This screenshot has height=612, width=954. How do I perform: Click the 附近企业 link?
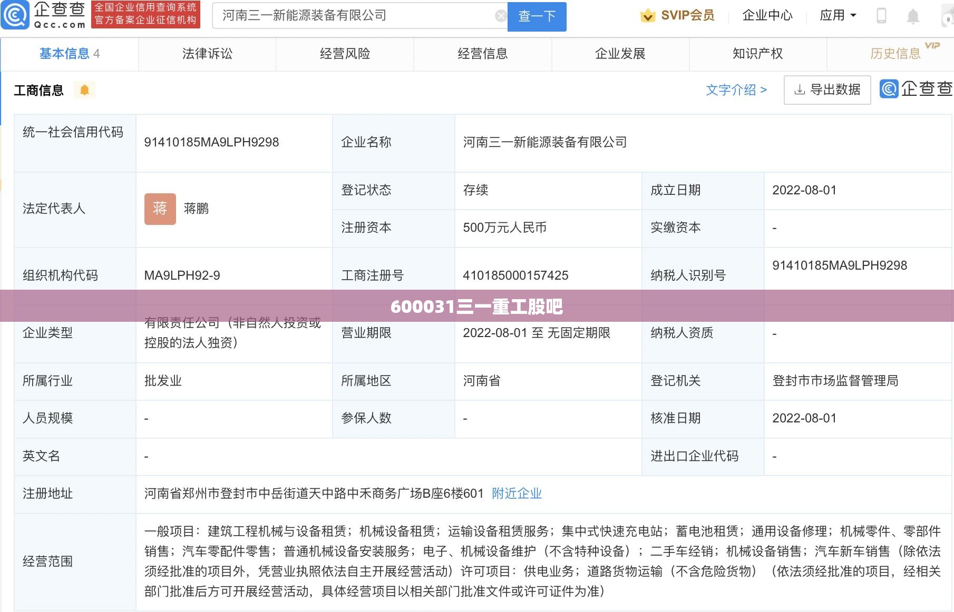point(517,493)
